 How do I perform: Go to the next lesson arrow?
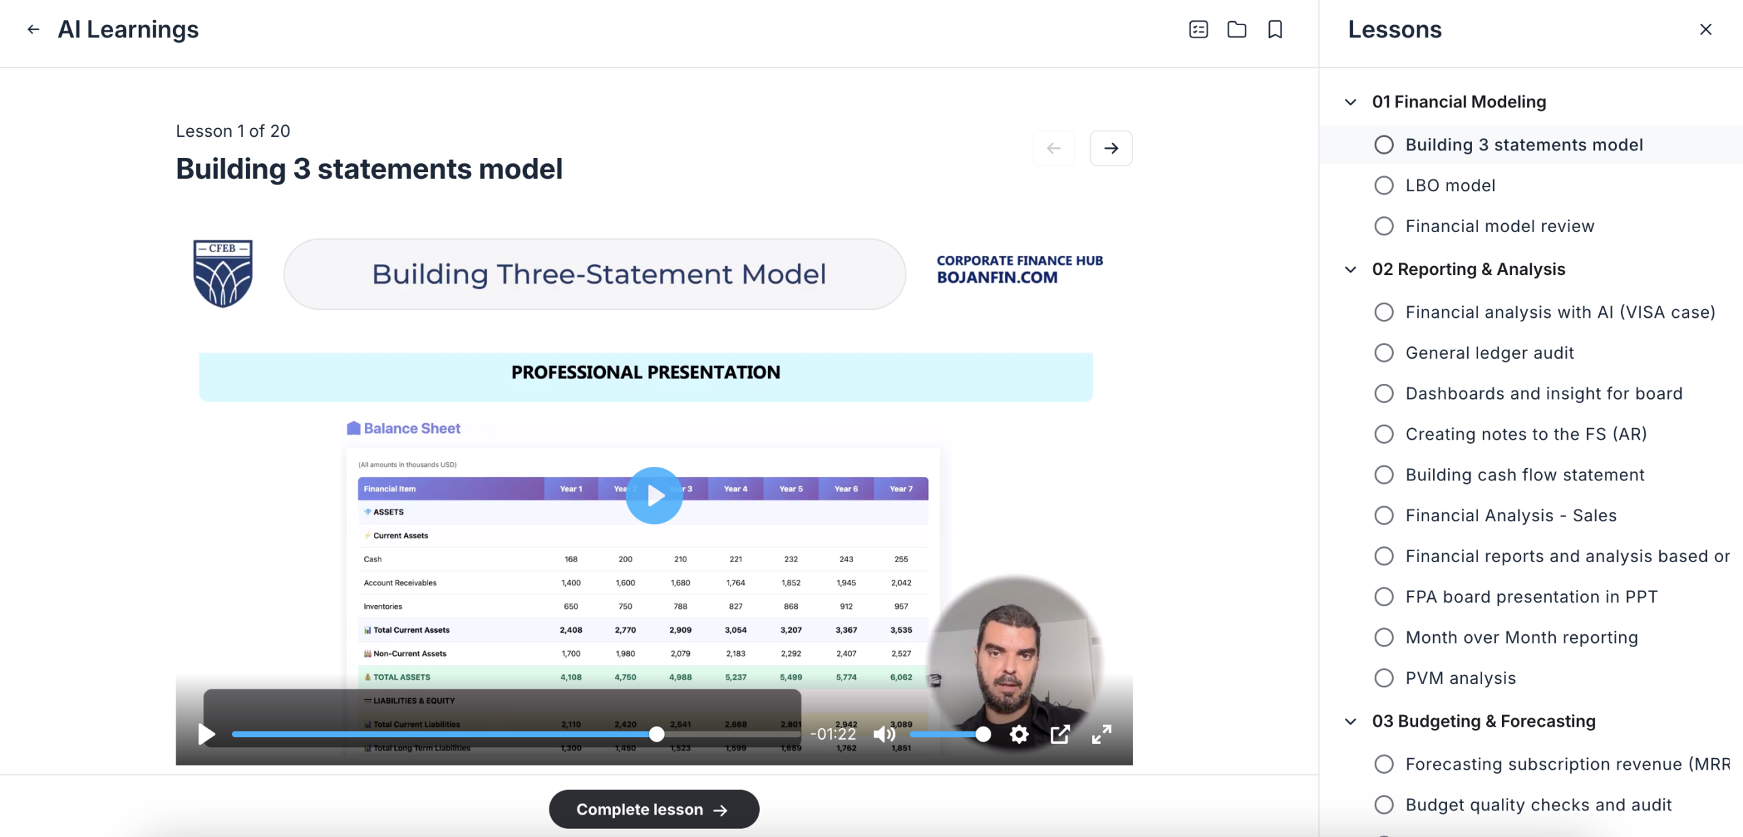tap(1110, 148)
